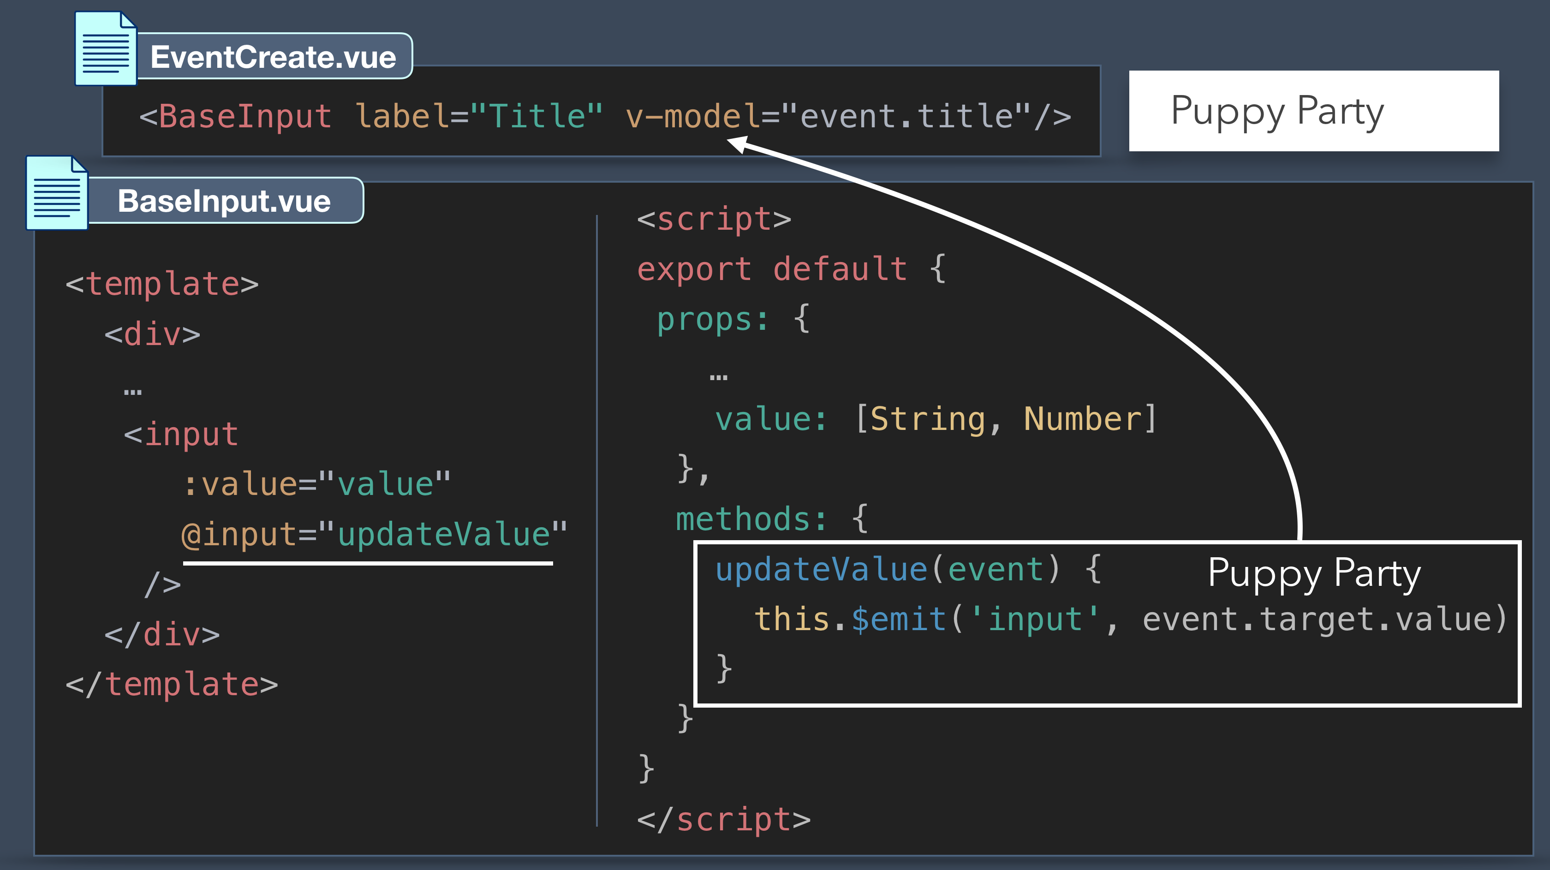Viewport: 1550px width, 870px height.
Task: Click the BaseInput.vue document icon
Action: pyautogui.click(x=57, y=193)
